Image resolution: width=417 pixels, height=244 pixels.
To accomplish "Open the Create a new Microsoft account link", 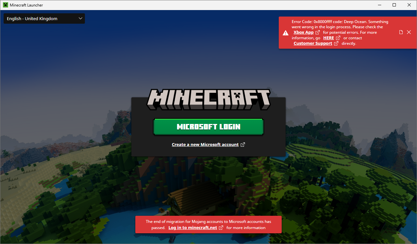I will point(208,144).
